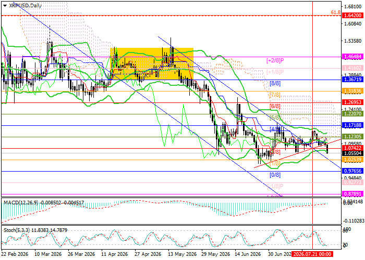Select the 1.12305 green price tag
The width and height of the screenshot is (365, 260).
tap(352, 137)
